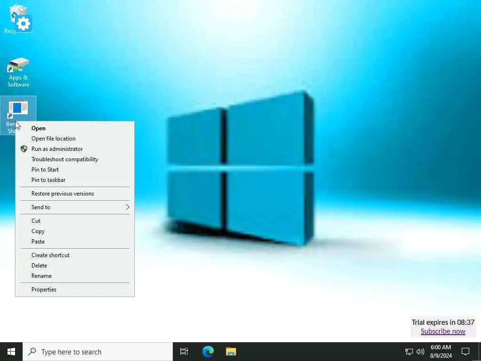Image resolution: width=481 pixels, height=361 pixels.
Task: Open the Apps & Software desktop shortcut
Action: point(18,72)
